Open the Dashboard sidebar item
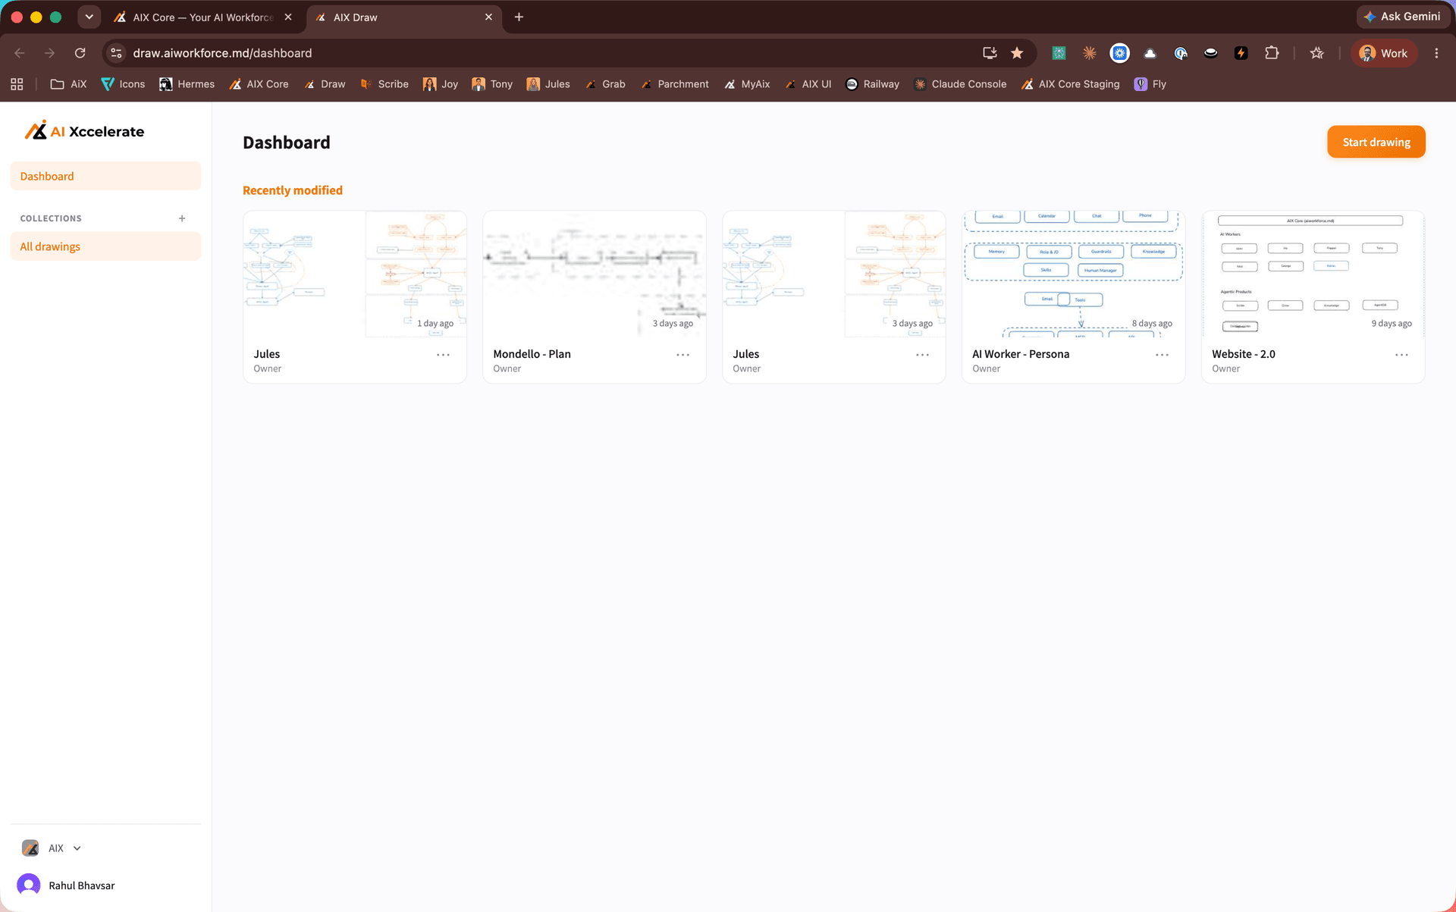 tap(105, 176)
